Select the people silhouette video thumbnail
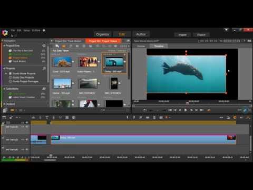The image size is (253, 190). point(89,62)
